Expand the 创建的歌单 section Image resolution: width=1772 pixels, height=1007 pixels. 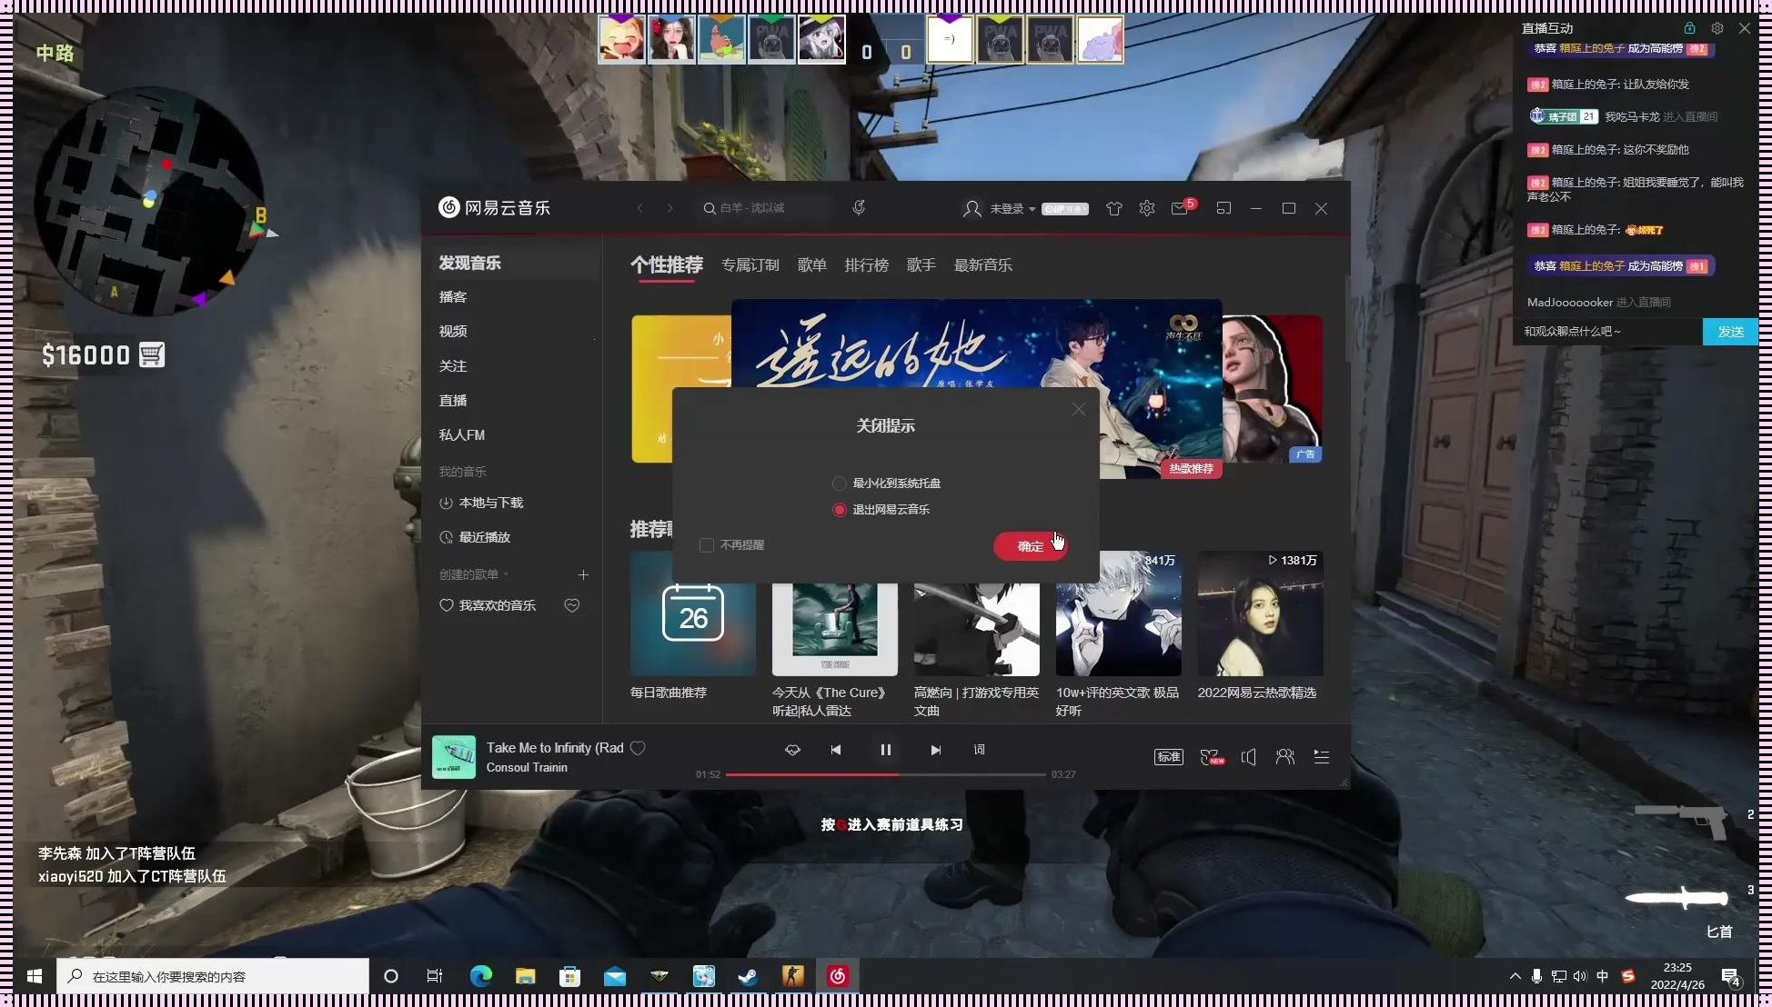point(474,574)
